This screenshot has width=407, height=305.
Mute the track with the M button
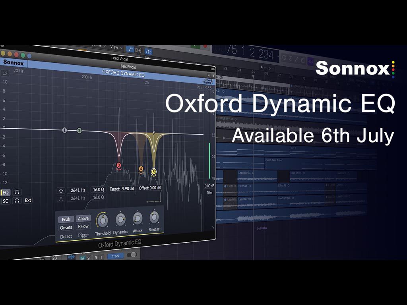(x=83, y=258)
